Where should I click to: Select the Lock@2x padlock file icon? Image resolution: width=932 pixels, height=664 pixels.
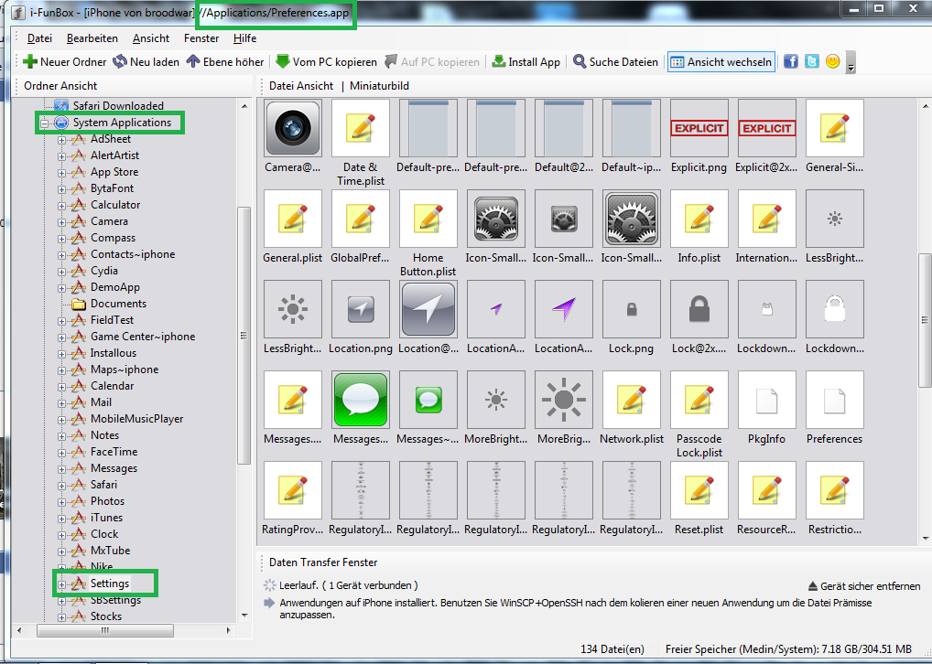pos(699,309)
